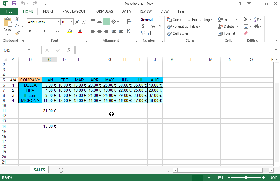Select the SALES sheet tab

(x=39, y=170)
